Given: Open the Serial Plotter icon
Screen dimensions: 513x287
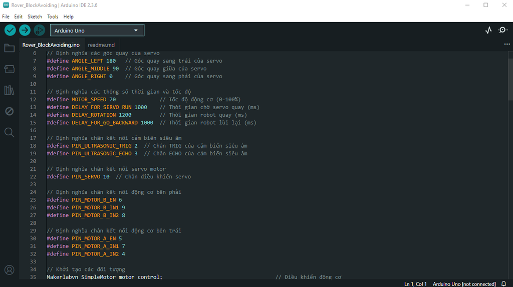Looking at the screenshot, I should click(x=488, y=30).
